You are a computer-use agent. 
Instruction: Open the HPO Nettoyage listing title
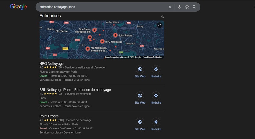51,64
